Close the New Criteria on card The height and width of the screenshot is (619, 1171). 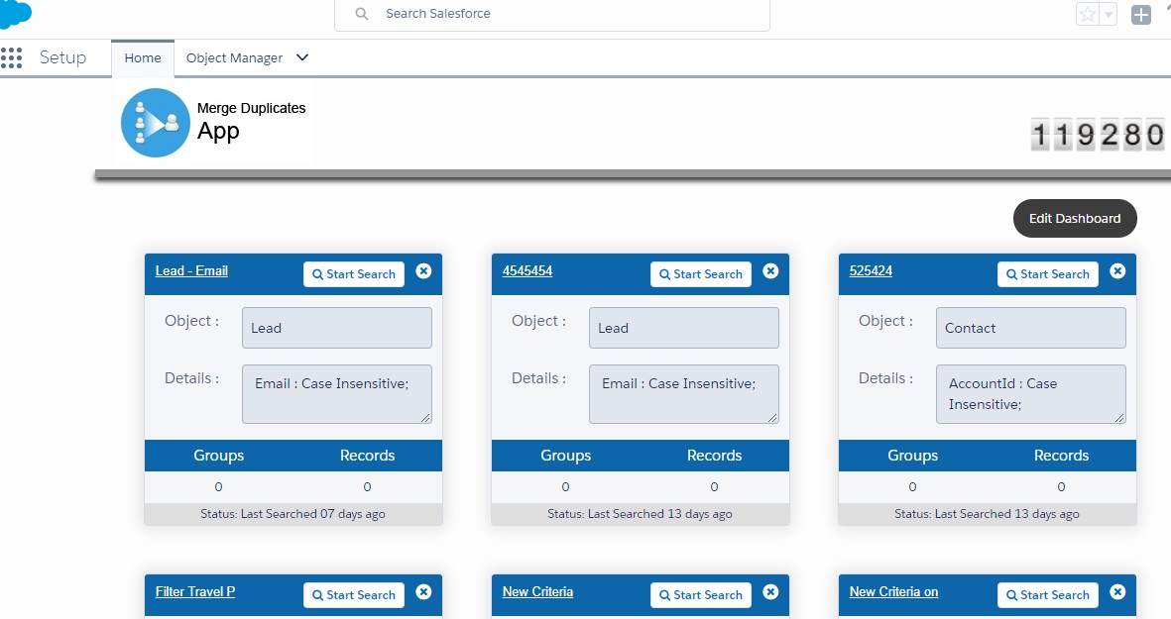point(1117,592)
